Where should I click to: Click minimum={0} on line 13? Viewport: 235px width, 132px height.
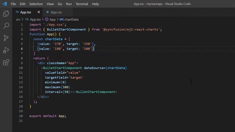(x=55, y=82)
